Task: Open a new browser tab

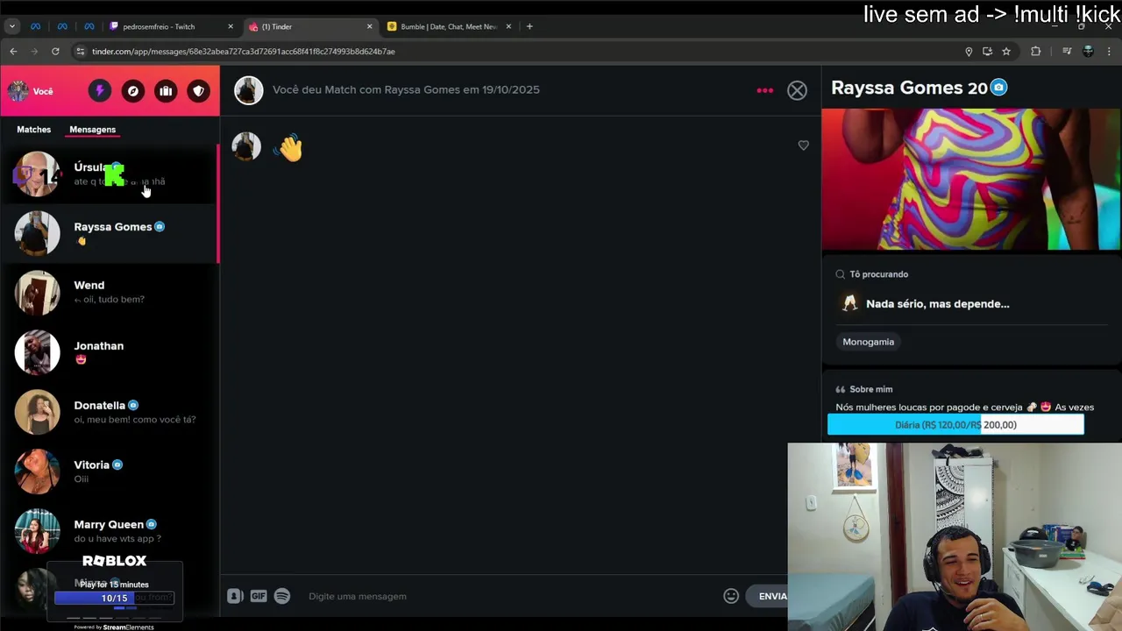Action: click(x=529, y=26)
